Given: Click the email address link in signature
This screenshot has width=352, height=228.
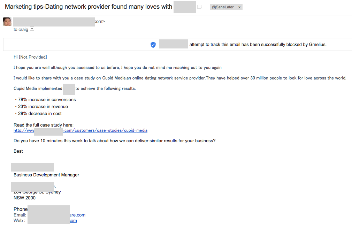Looking at the screenshot, I should pyautogui.click(x=78, y=215).
